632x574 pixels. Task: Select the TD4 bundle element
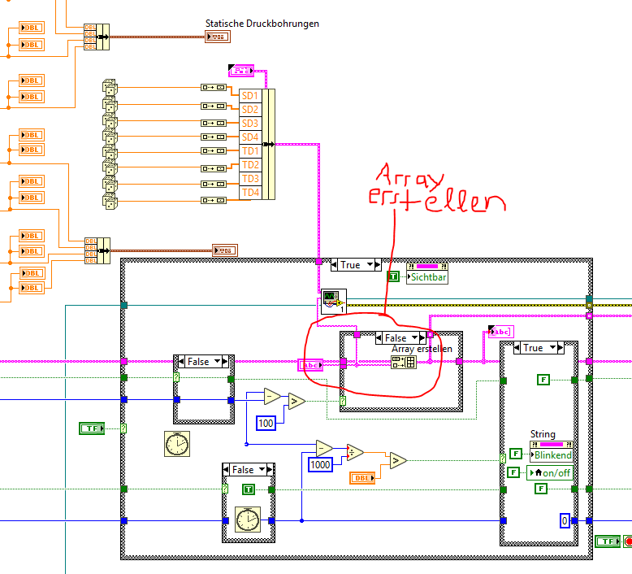[250, 193]
